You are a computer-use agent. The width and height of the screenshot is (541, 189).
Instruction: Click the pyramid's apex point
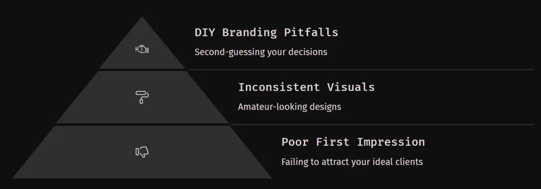[x=142, y=18]
